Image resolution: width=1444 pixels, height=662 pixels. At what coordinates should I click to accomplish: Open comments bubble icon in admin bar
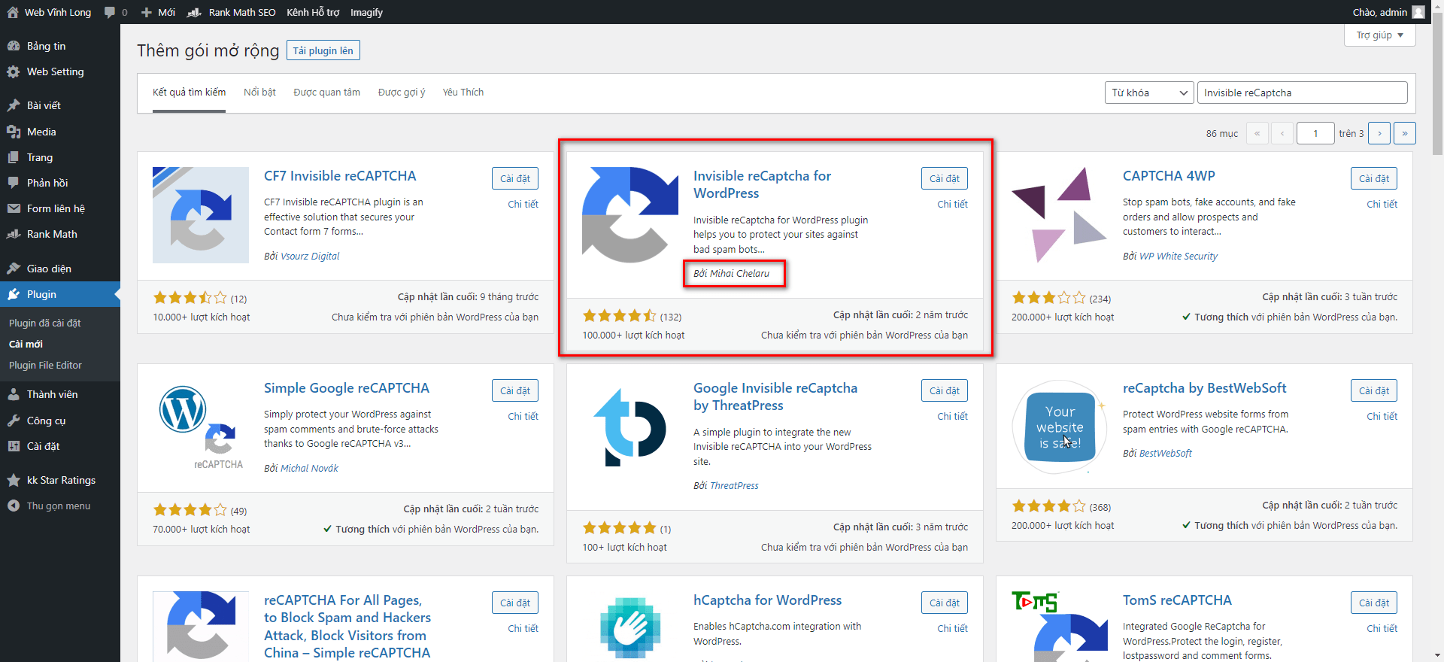[110, 12]
